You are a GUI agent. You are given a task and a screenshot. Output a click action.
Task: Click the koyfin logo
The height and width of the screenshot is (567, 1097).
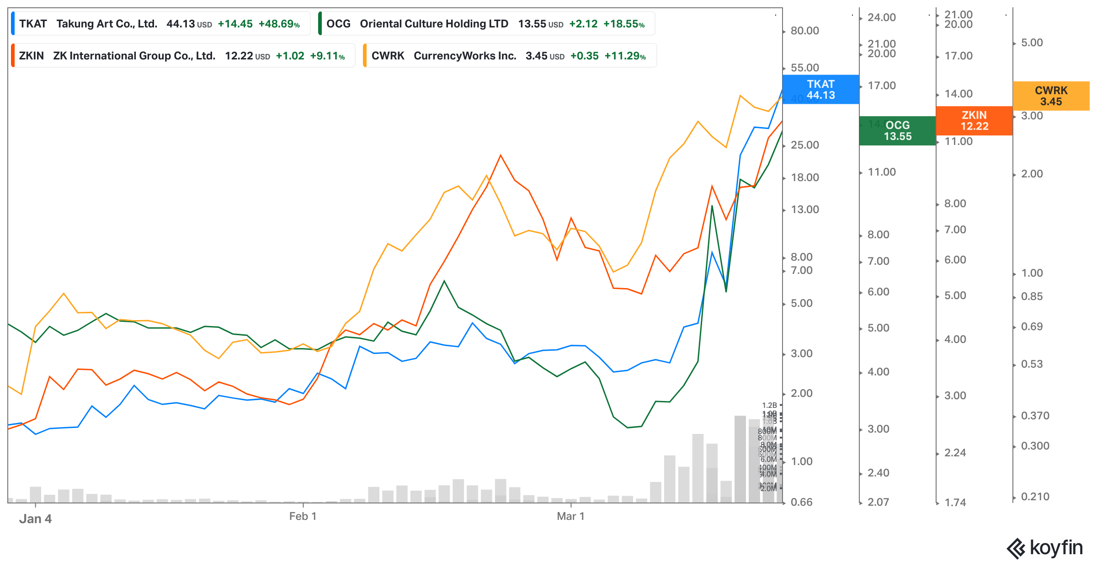1045,548
